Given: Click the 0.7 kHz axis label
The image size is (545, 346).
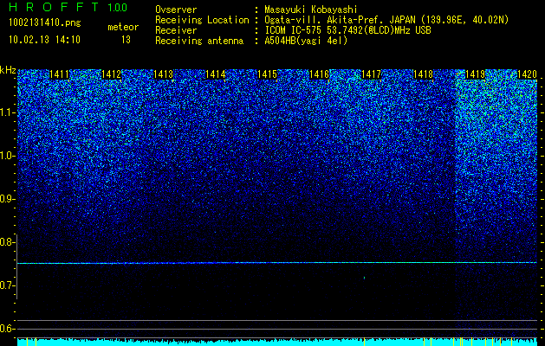Looking at the screenshot, I should click(x=7, y=285).
